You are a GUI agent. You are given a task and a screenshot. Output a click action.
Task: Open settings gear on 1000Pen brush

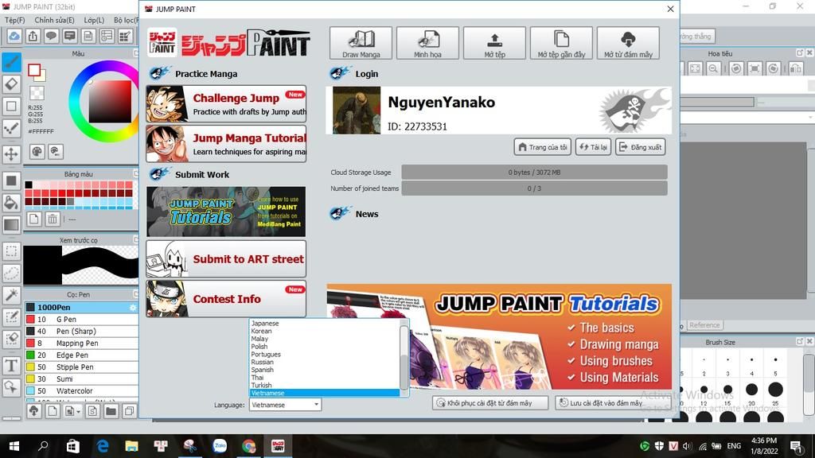[x=133, y=308]
